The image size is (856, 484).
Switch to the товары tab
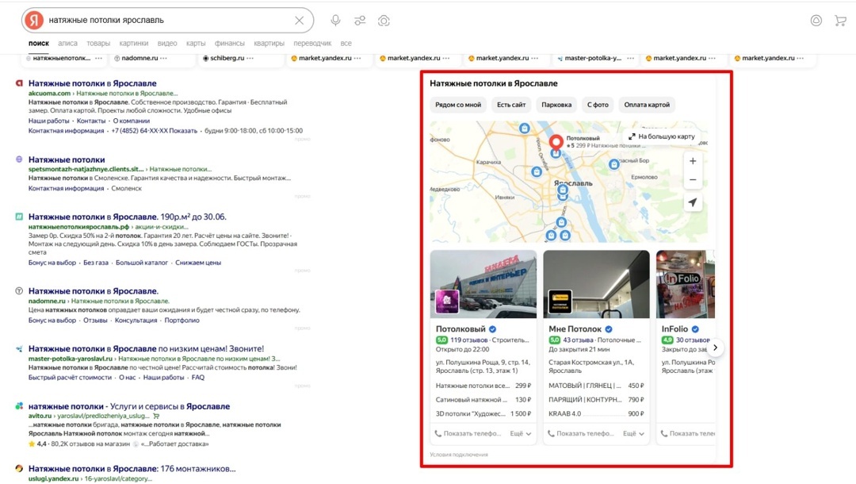98,43
